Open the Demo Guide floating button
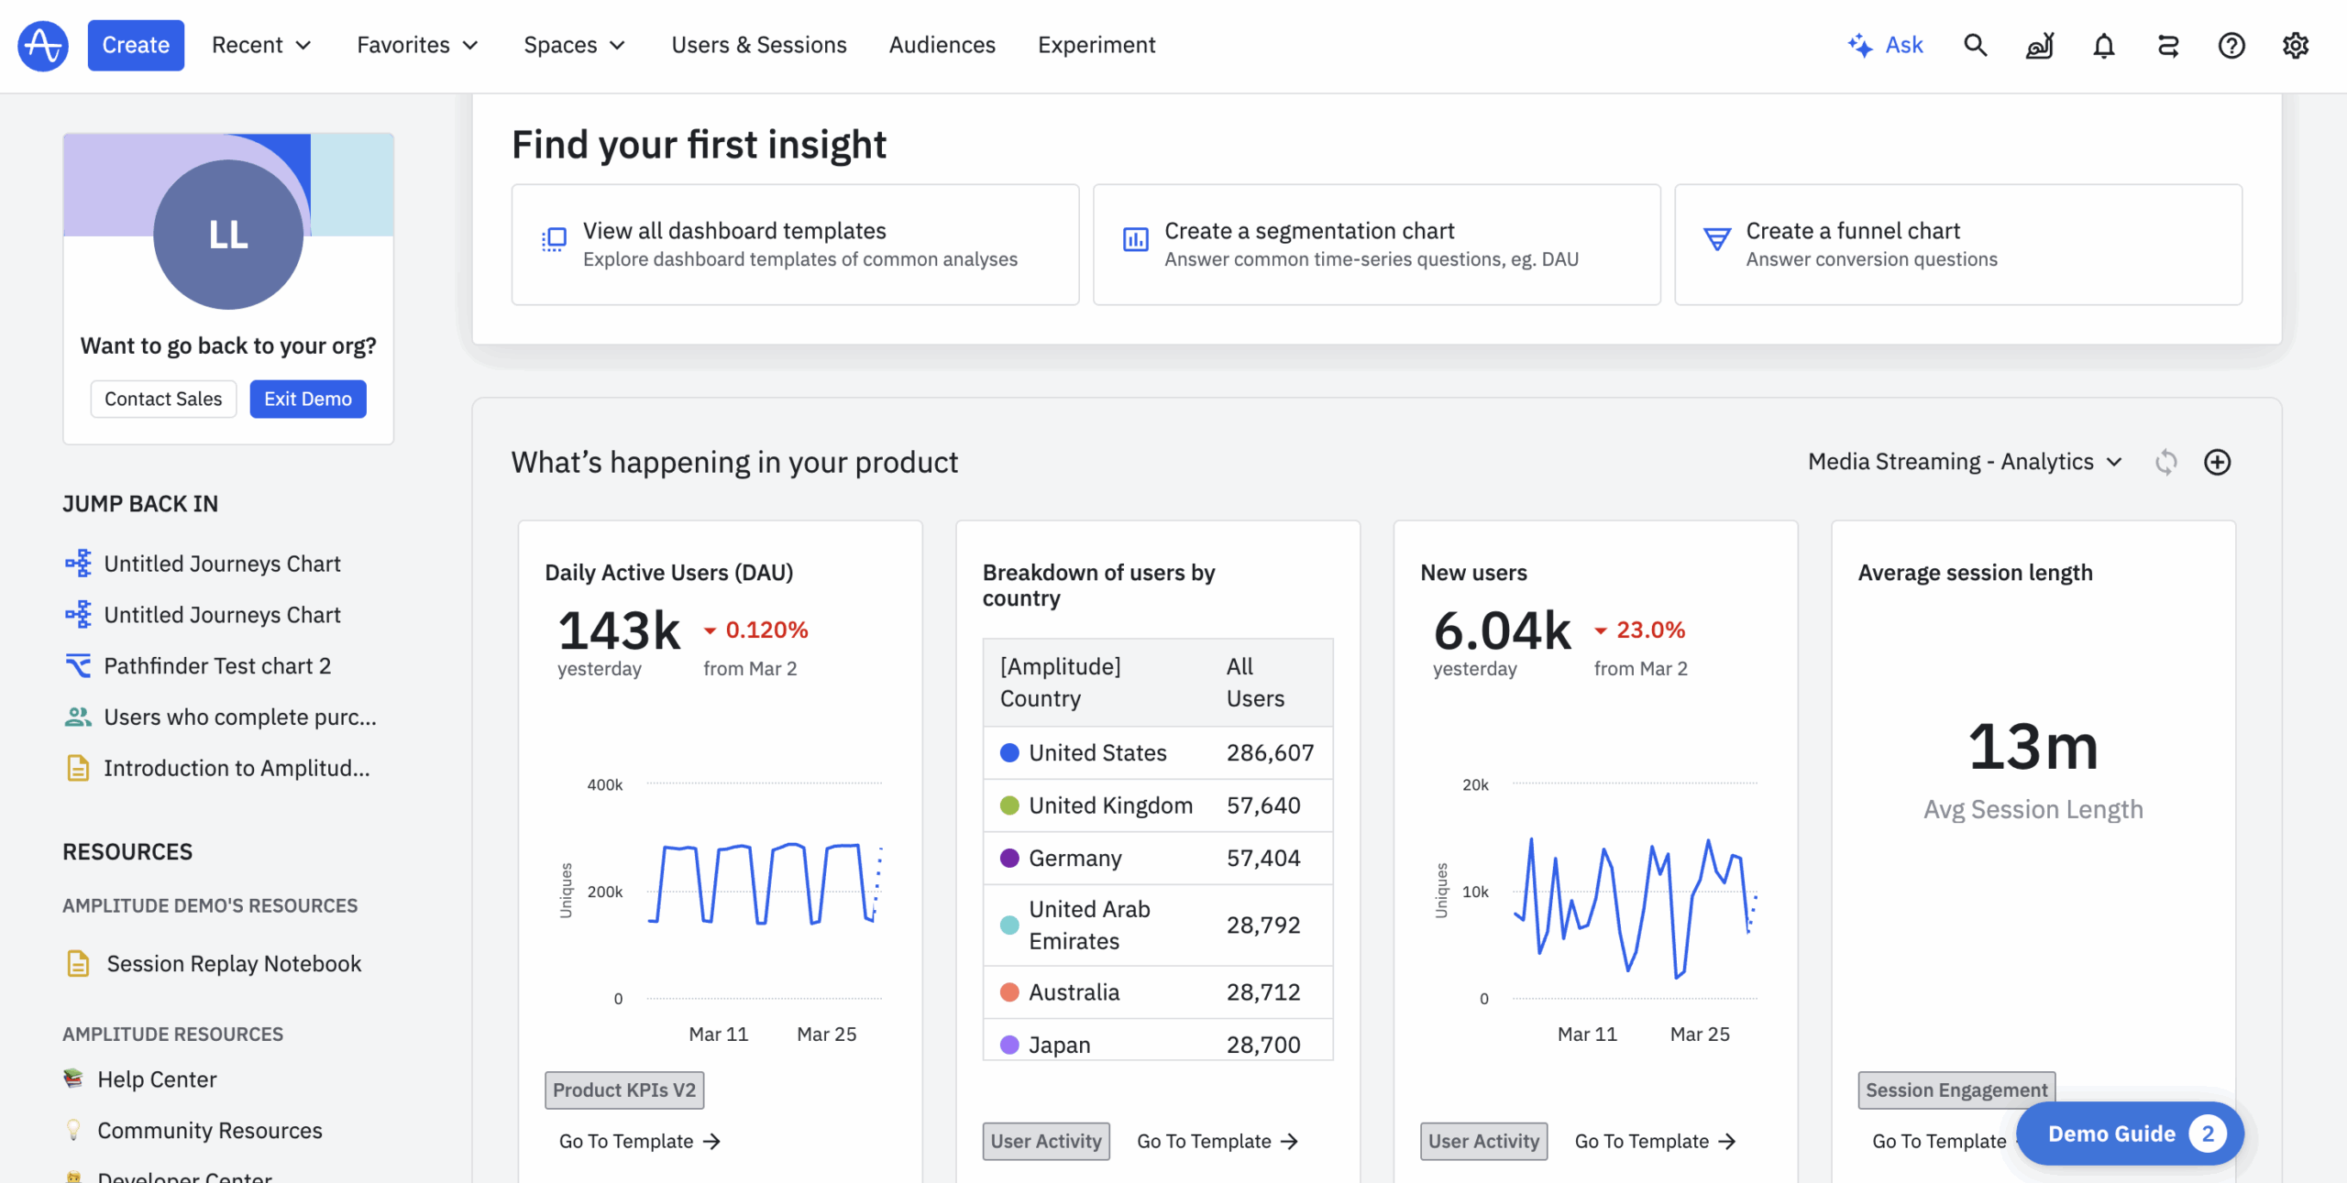This screenshot has height=1183, width=2347. (2131, 1134)
